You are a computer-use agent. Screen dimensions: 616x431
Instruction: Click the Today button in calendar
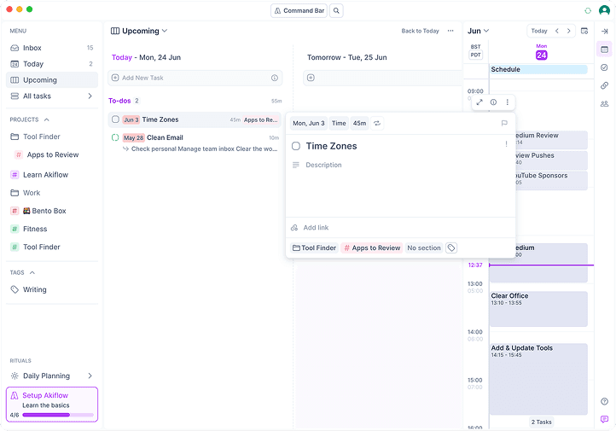point(539,31)
